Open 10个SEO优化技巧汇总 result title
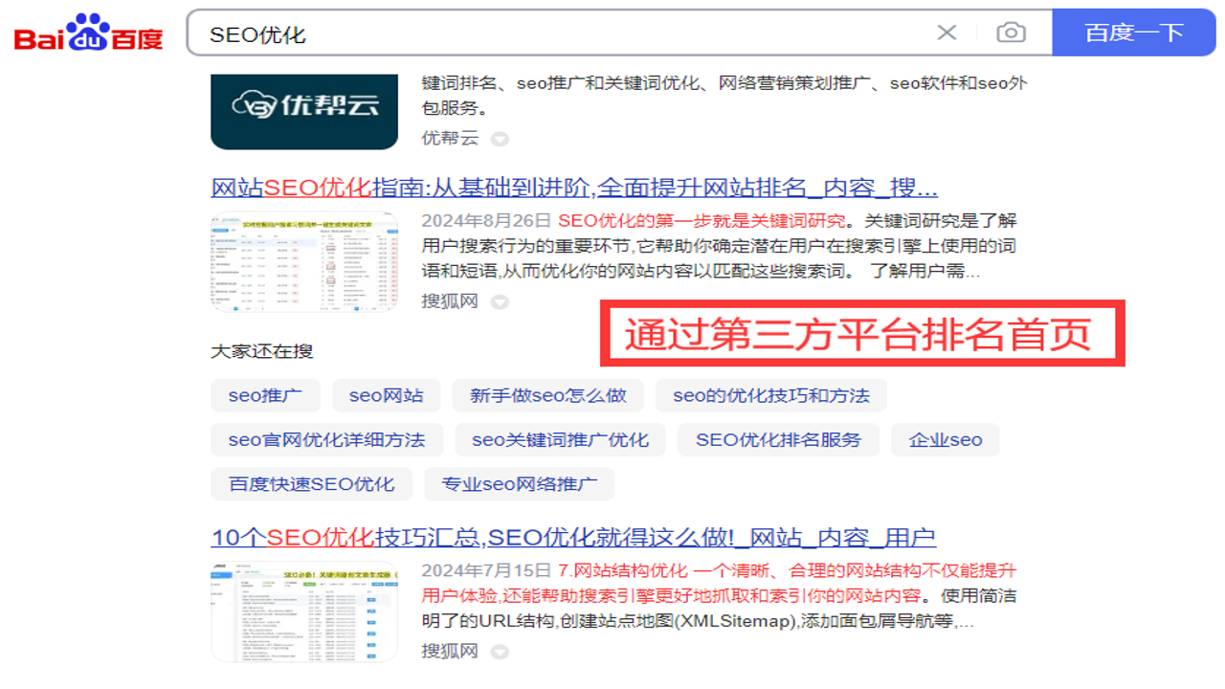 point(573,537)
